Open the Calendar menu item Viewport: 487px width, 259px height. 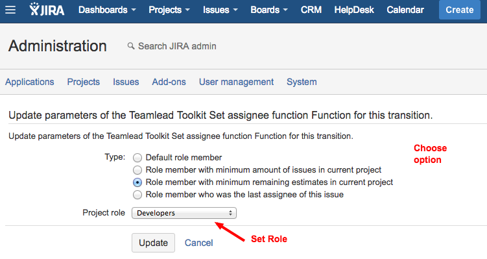(x=405, y=10)
